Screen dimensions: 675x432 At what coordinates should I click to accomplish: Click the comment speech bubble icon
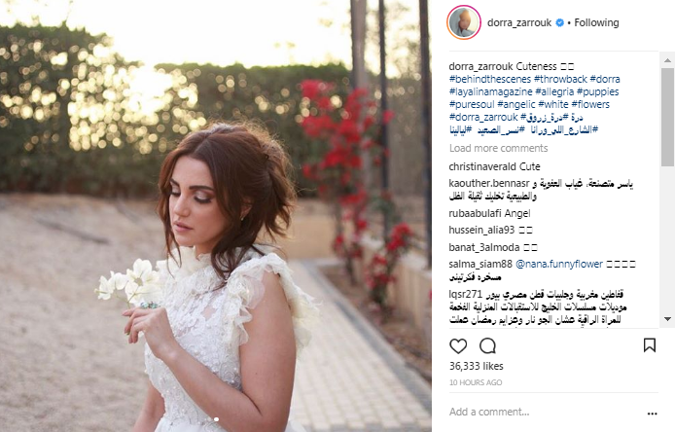(x=487, y=345)
